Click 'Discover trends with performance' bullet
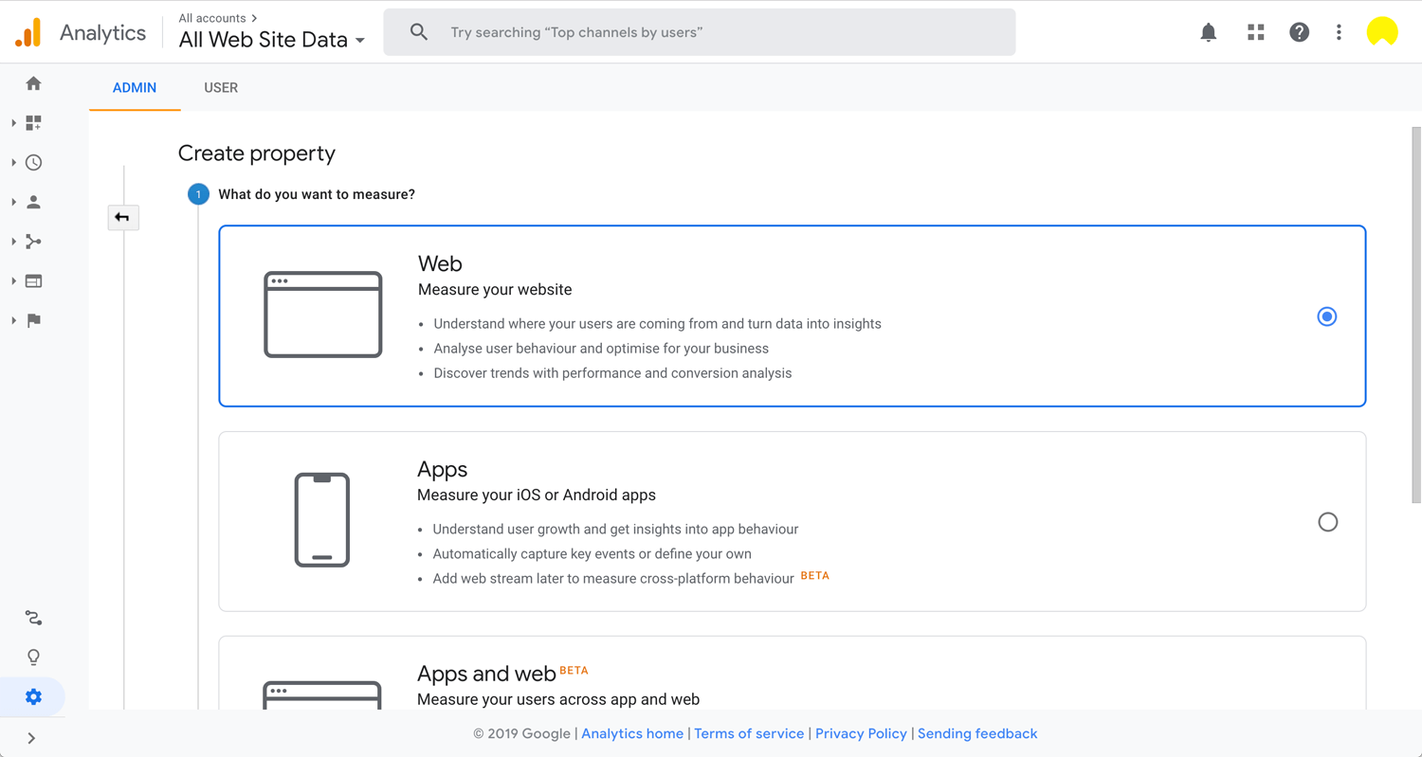Viewport: 1422px width, 757px height. coord(612,373)
